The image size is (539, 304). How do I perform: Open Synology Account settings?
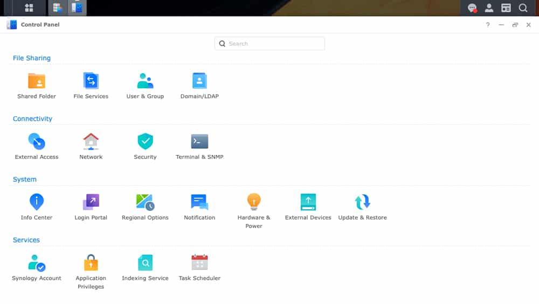tap(37, 267)
